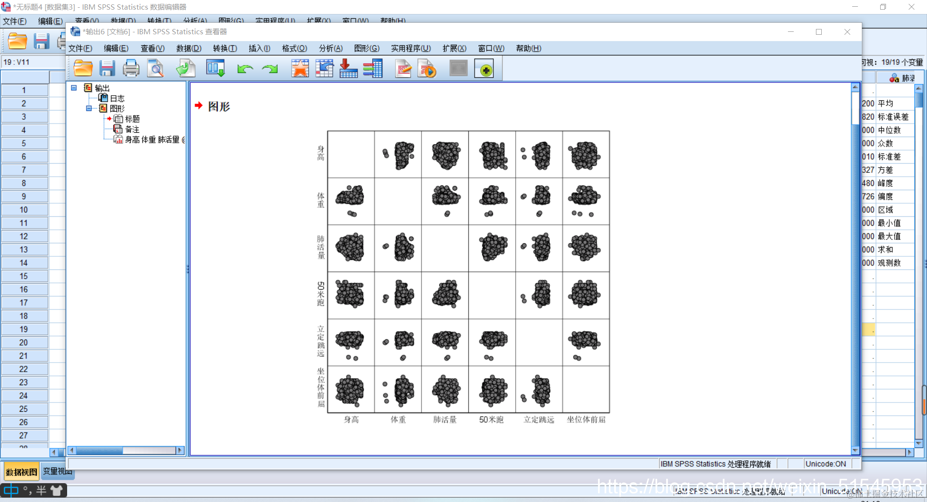Collapse the 输出 root tree node
927x502 pixels.
[x=74, y=88]
